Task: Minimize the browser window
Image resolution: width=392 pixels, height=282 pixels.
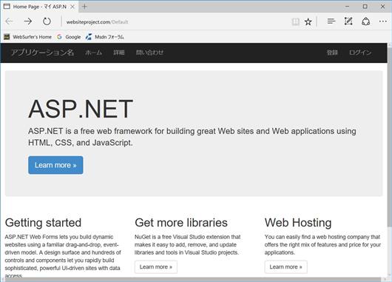Action: point(347,7)
